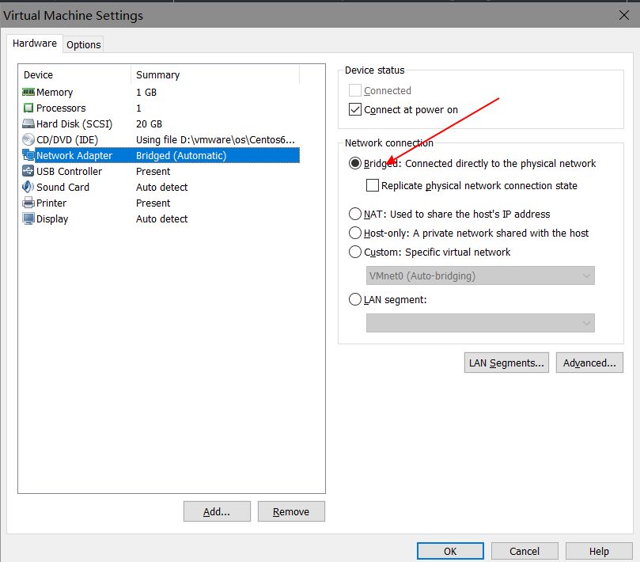Image resolution: width=640 pixels, height=562 pixels.
Task: Select Printer row label
Action: coord(51,203)
